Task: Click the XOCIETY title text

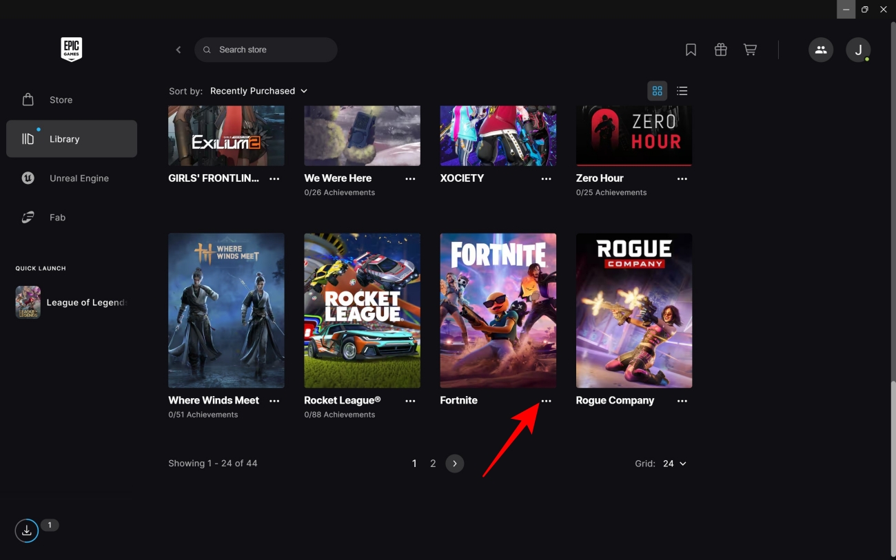Action: pyautogui.click(x=462, y=178)
